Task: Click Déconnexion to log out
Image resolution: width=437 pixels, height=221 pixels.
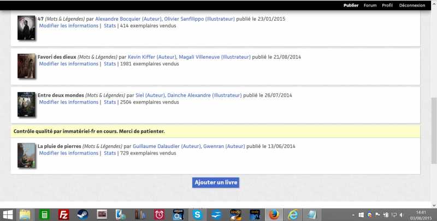Action: coord(412,5)
